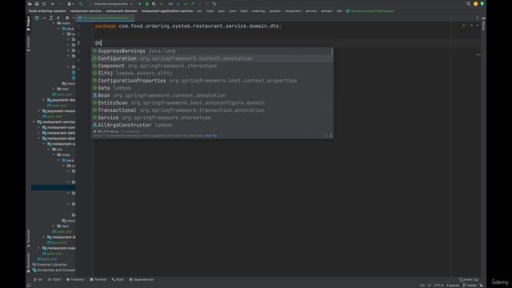Click the Git update project arrow
The image size is (512, 288).
pyautogui.click(x=178, y=4)
